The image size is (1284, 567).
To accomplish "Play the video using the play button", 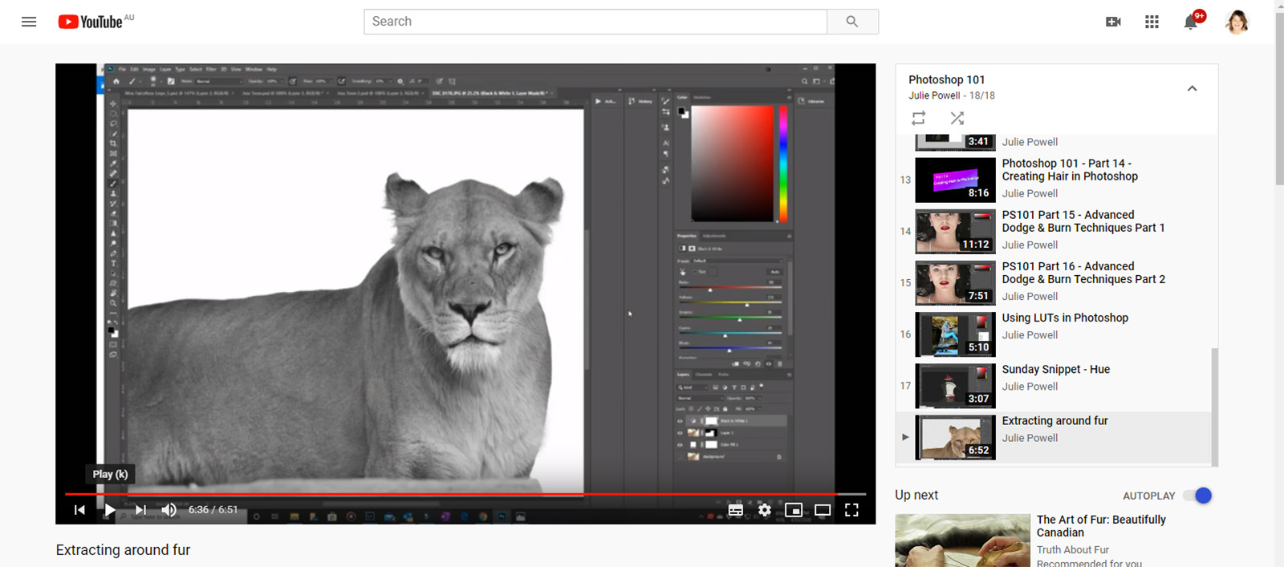I will click(x=110, y=510).
